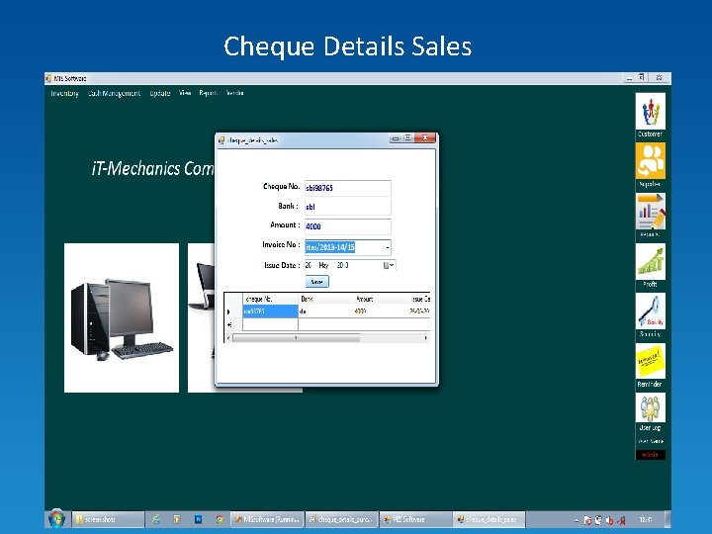Open the Customer icon in sidebar

click(651, 111)
